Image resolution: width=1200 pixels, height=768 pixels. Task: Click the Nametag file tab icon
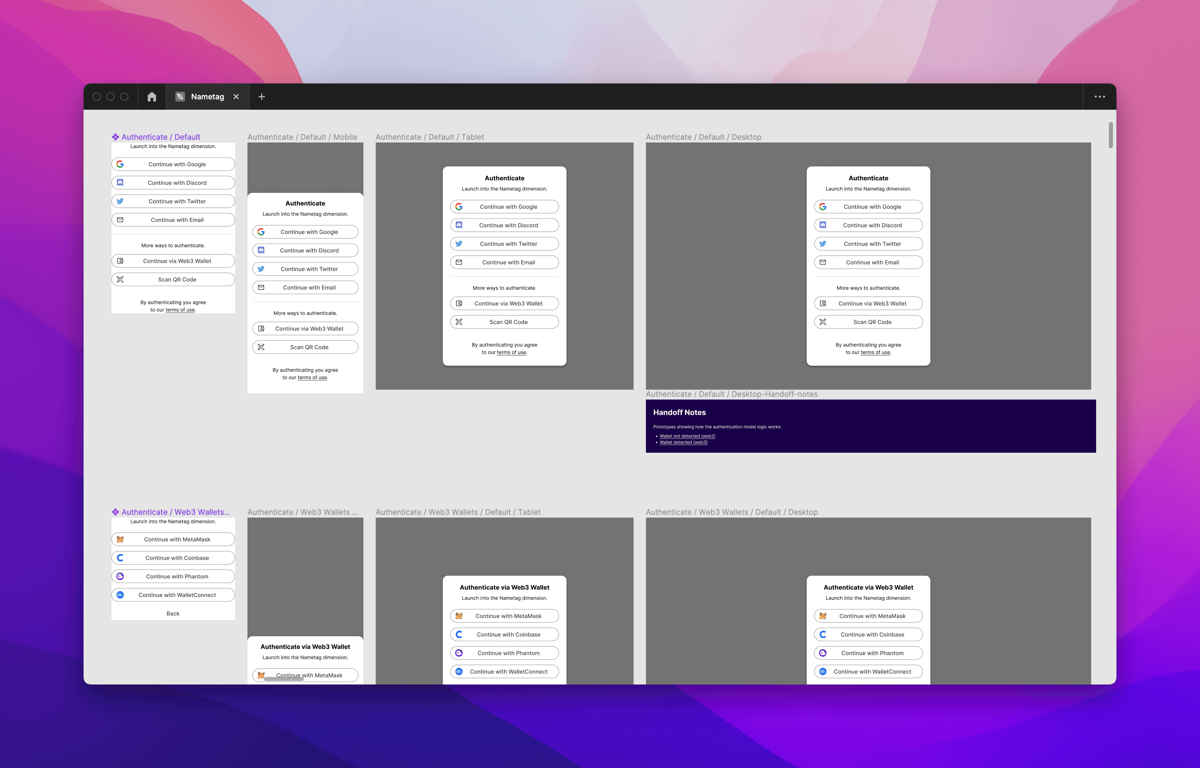pos(180,97)
